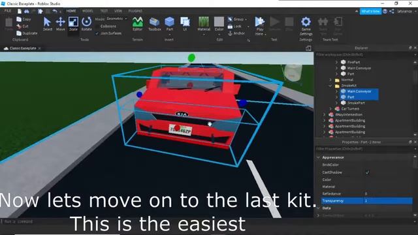This screenshot has width=418, height=235.
Task: Select the BrickColor property row
Action: click(x=367, y=165)
